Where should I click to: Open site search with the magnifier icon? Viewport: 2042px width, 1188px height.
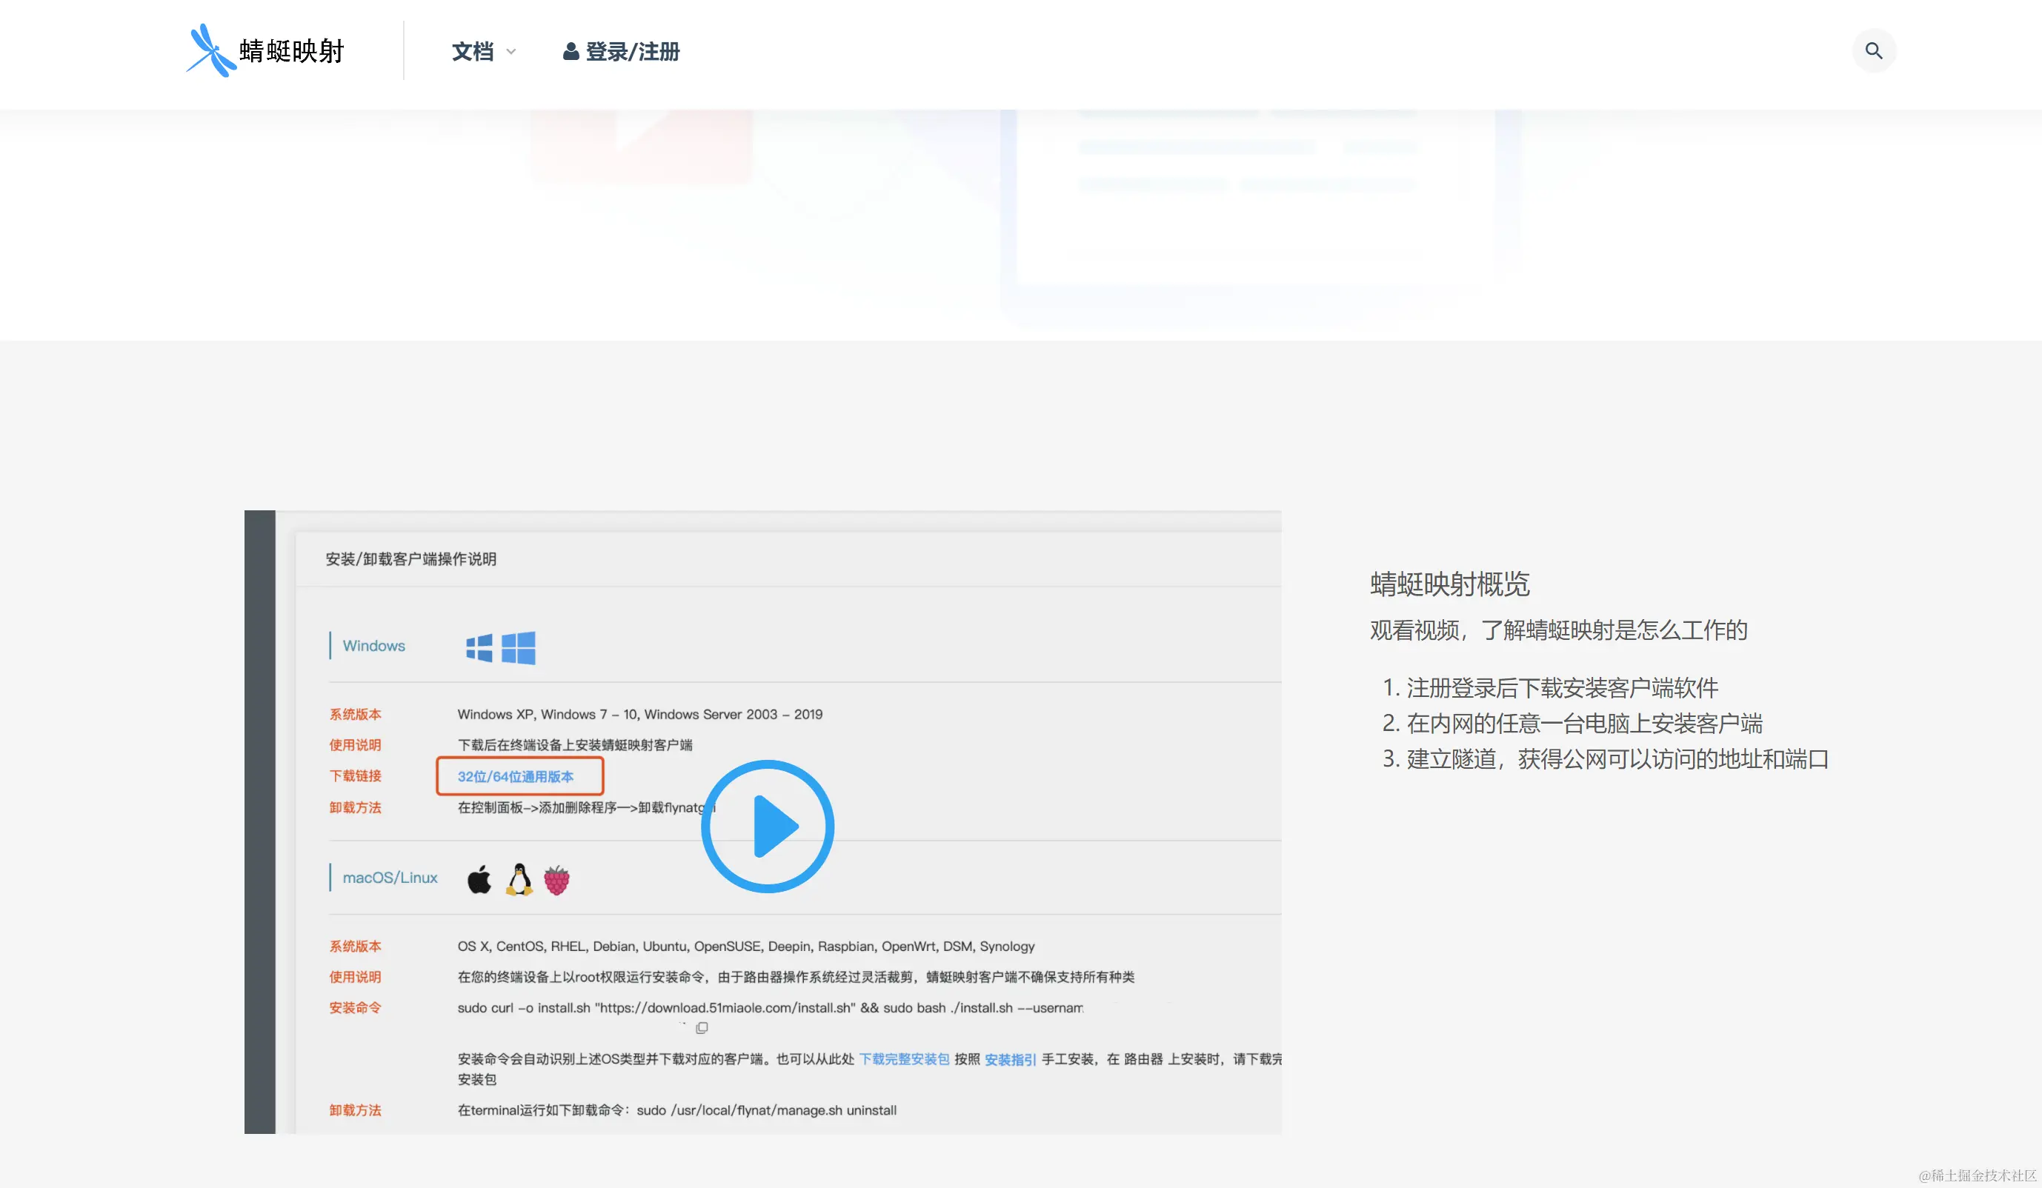coord(1874,50)
